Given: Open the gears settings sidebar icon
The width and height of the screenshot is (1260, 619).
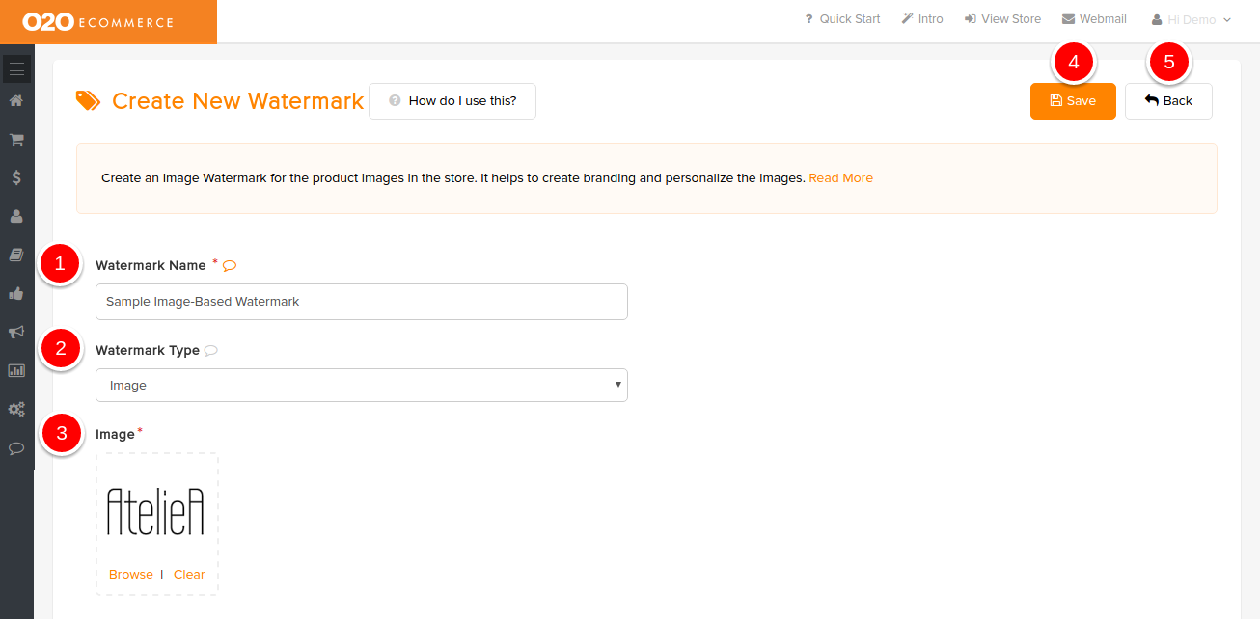Looking at the screenshot, I should (16, 409).
